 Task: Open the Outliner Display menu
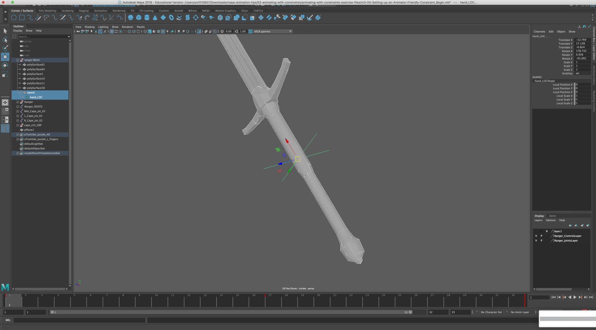18,31
